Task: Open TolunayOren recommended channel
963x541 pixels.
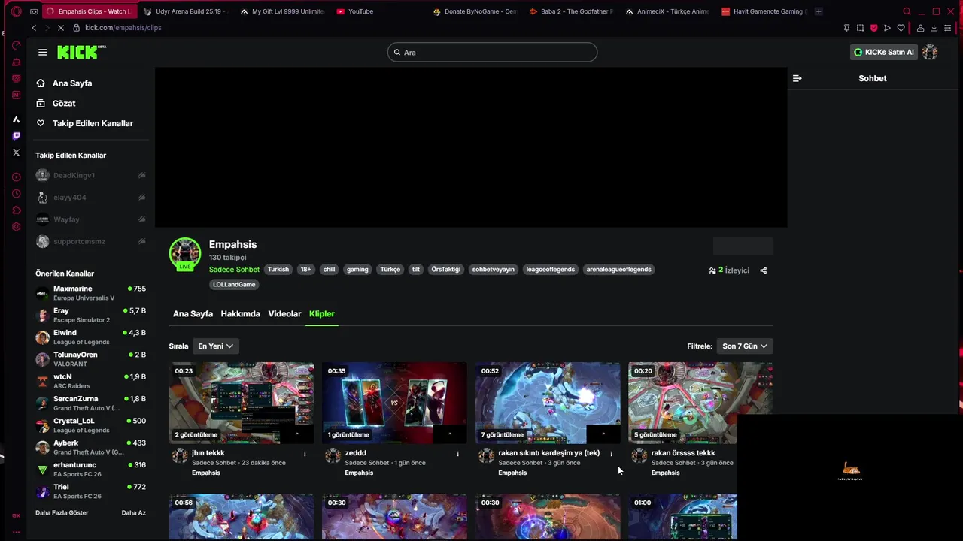Action: (x=91, y=359)
